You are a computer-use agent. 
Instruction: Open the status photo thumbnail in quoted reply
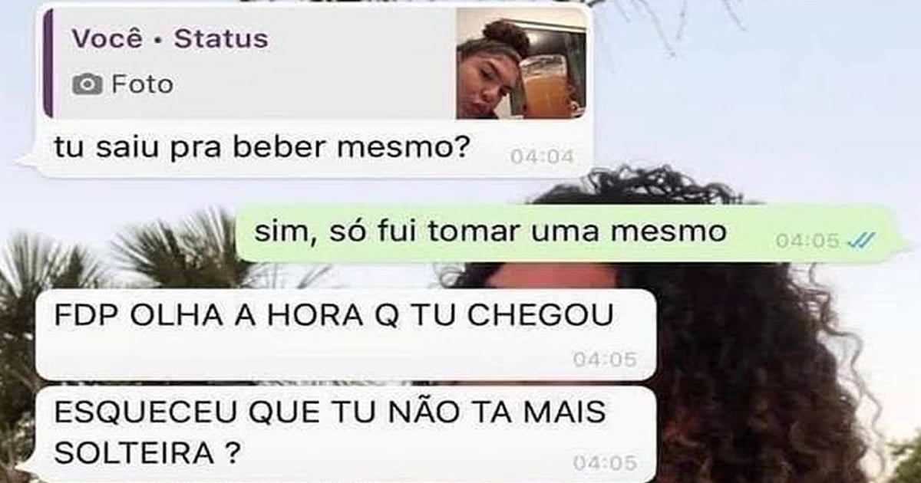(x=521, y=63)
